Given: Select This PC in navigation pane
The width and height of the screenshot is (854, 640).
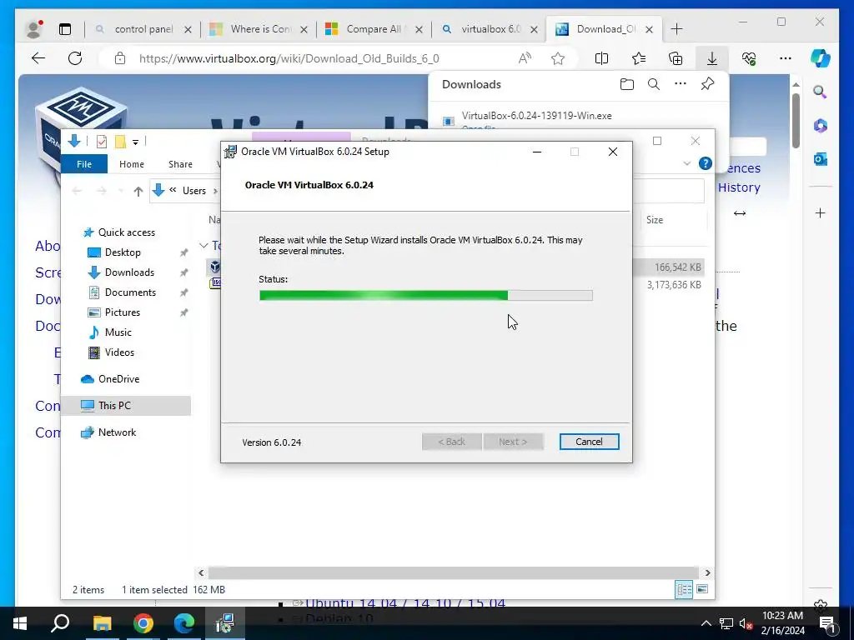Looking at the screenshot, I should coord(127,406).
